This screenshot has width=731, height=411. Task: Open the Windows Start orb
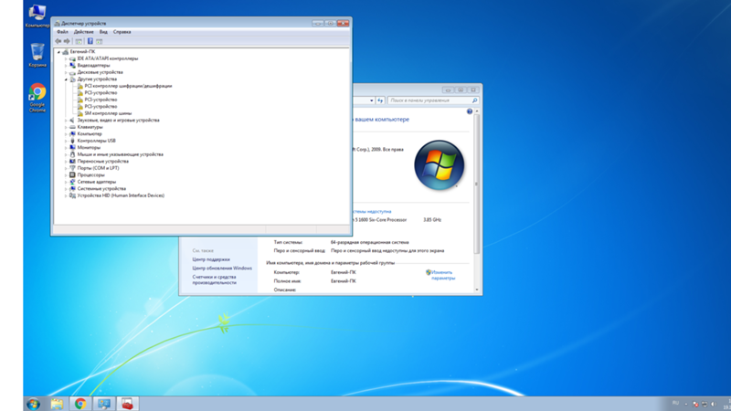click(x=33, y=404)
